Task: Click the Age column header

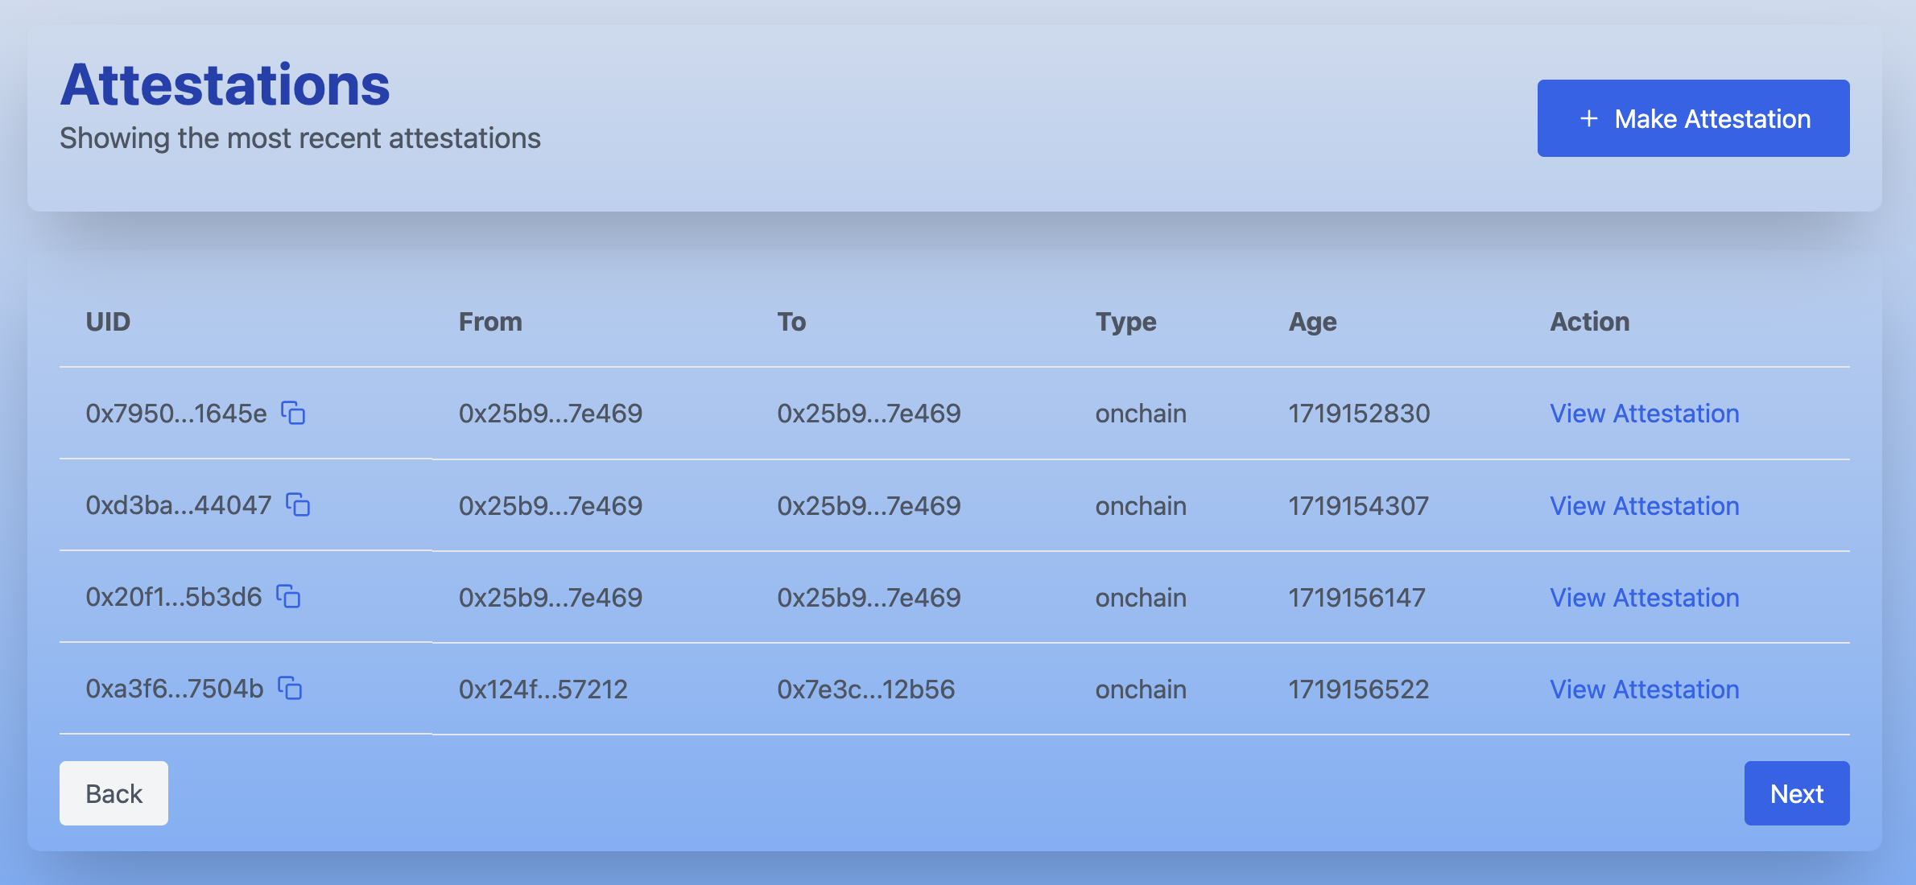Action: (1312, 322)
